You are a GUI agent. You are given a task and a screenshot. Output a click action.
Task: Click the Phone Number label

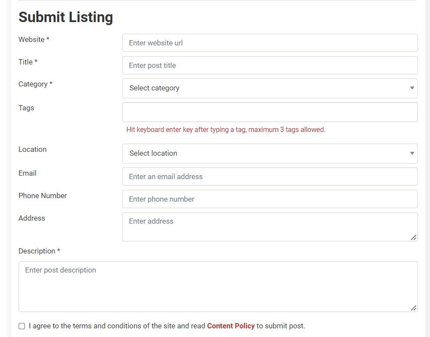click(42, 196)
